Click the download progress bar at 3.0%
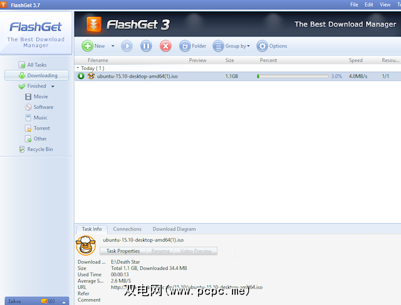 293,76
